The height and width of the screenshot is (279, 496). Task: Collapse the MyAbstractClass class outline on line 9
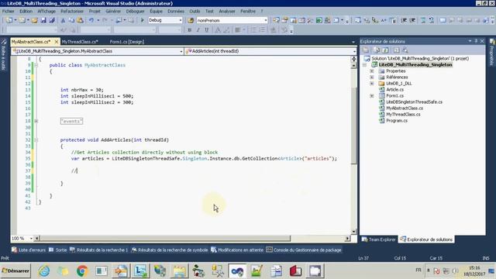pos(36,65)
